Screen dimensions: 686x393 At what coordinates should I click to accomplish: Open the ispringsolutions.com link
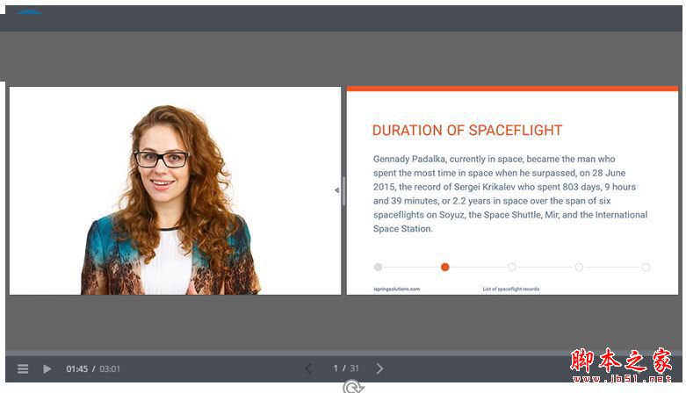[396, 289]
